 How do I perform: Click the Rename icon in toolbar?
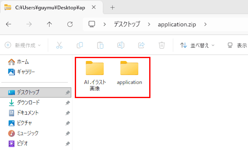pyautogui.click(x=121, y=45)
